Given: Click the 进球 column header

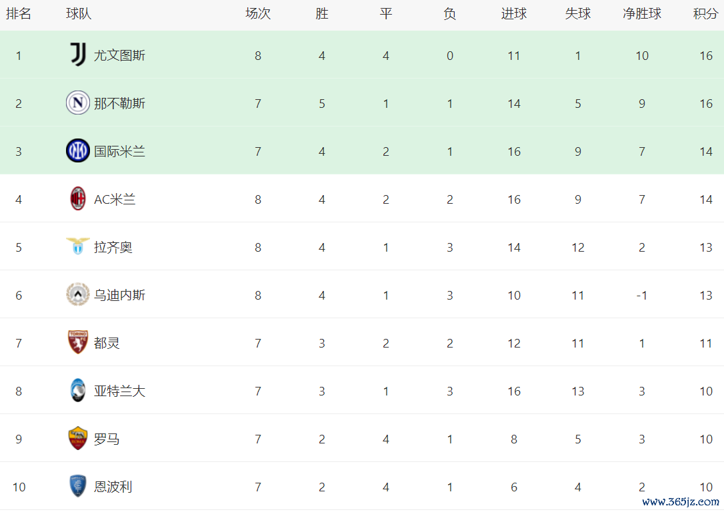Looking at the screenshot, I should pos(514,14).
